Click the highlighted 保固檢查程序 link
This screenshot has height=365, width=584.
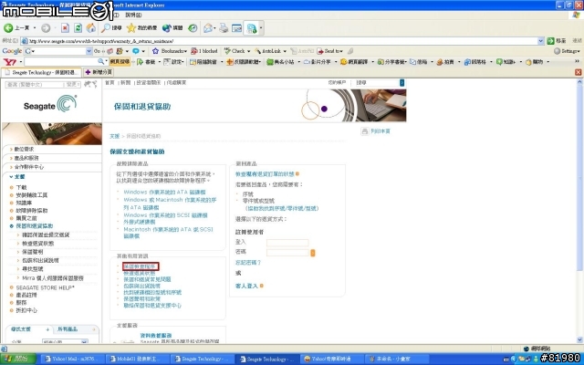pos(141,266)
